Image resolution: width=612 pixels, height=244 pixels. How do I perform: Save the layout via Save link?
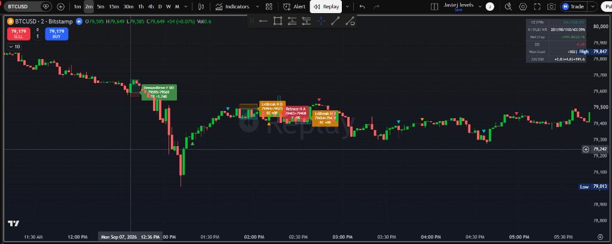(x=458, y=10)
